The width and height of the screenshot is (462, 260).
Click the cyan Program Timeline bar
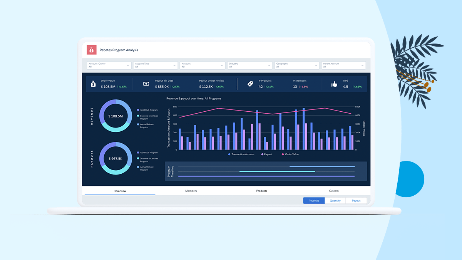tap(277, 171)
